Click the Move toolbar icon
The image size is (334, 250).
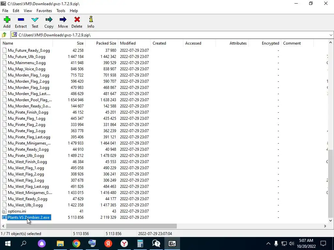[63, 20]
